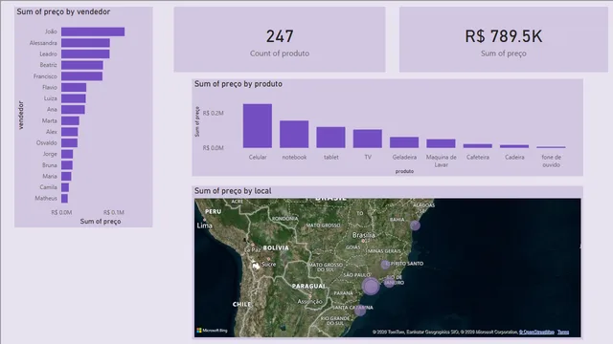Open the OpenStreetMap link on map
The image size is (613, 344).
536,332
